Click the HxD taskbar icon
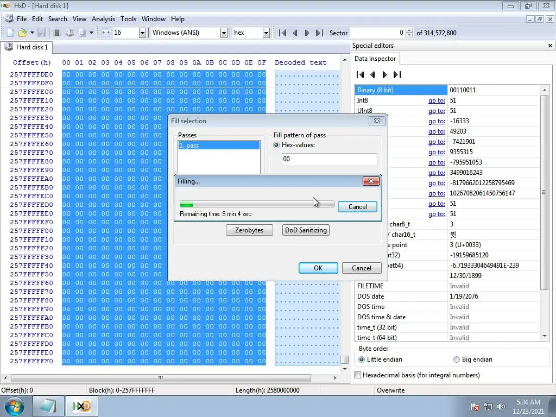The height and width of the screenshot is (417, 556). pos(81,406)
